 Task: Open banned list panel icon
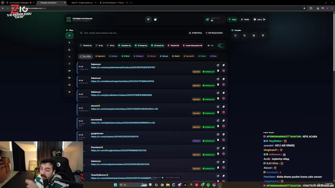tap(235, 36)
